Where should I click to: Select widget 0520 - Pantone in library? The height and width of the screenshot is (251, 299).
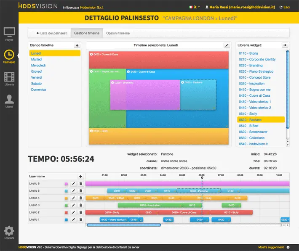(x=261, y=119)
